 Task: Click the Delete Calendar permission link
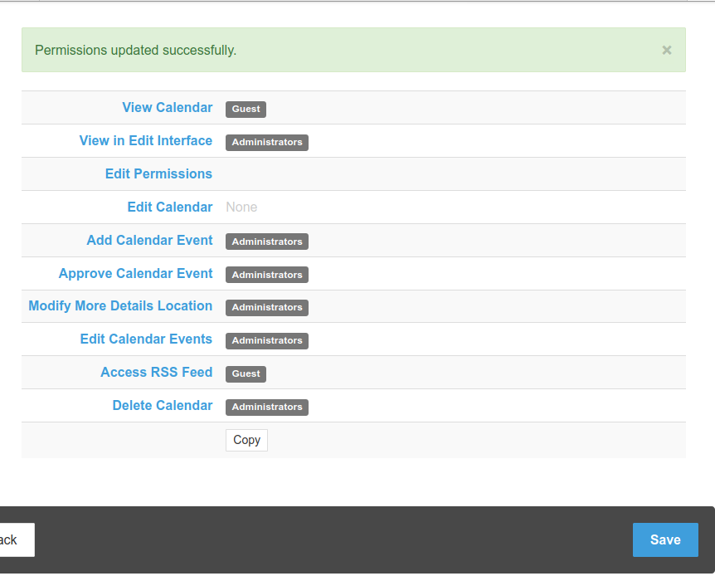point(163,405)
